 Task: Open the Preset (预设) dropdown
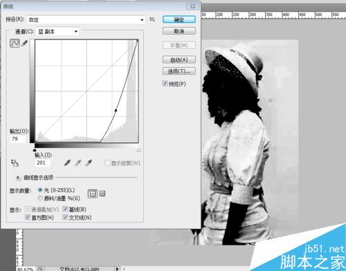coord(86,20)
